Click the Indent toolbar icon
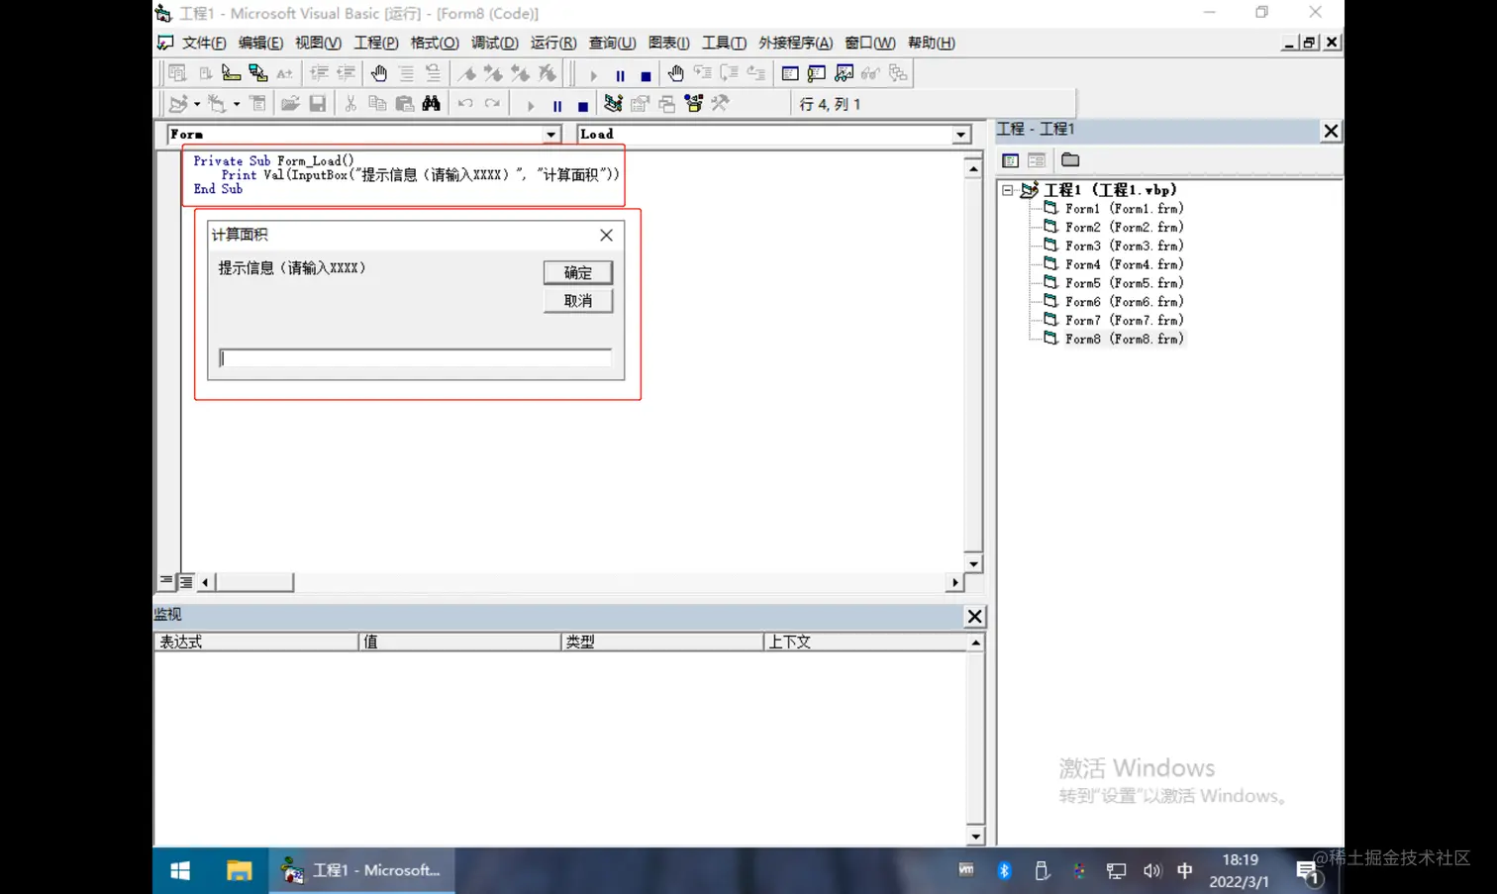 tap(319, 73)
